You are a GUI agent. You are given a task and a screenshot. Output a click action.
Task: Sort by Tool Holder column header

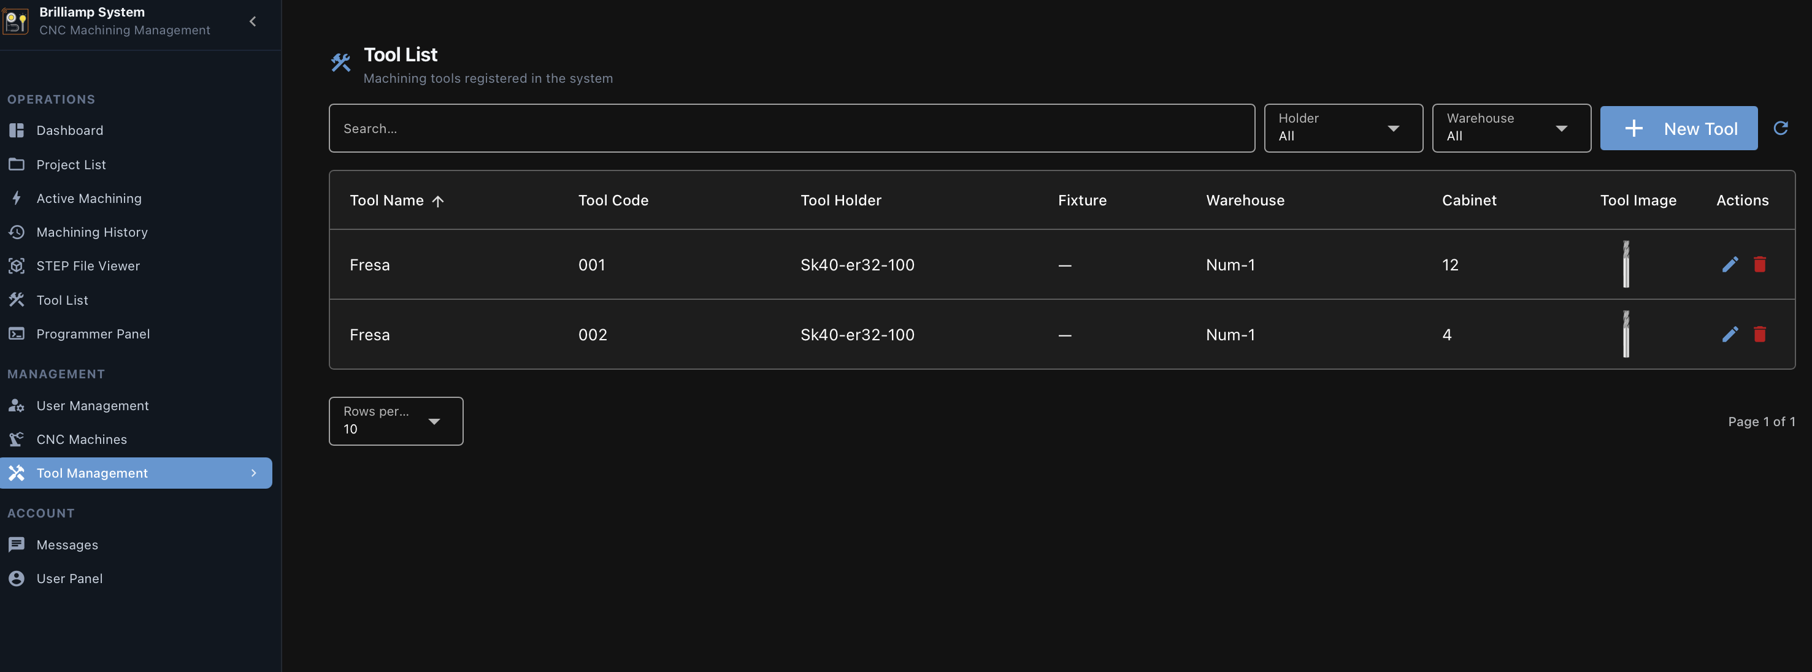840,200
